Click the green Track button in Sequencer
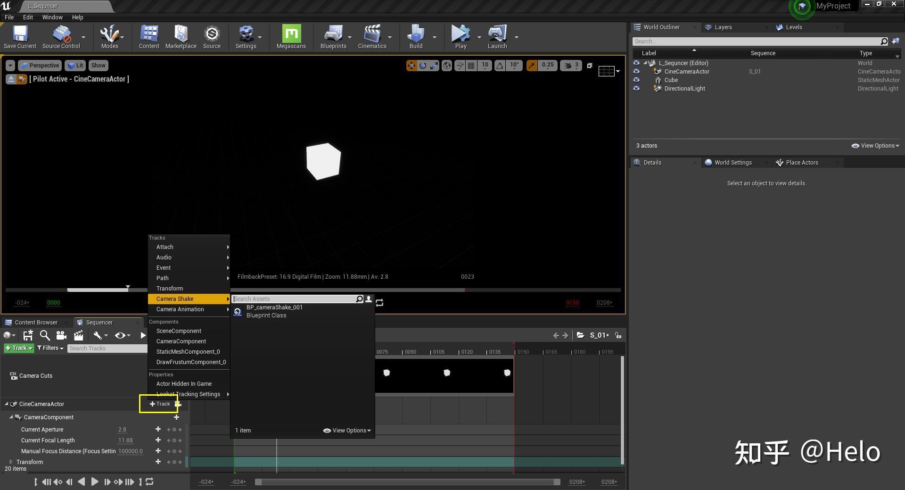The width and height of the screenshot is (905, 490). click(18, 348)
